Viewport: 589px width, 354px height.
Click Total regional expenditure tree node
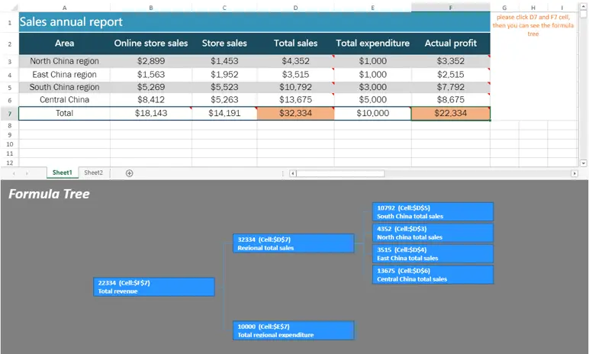point(294,330)
